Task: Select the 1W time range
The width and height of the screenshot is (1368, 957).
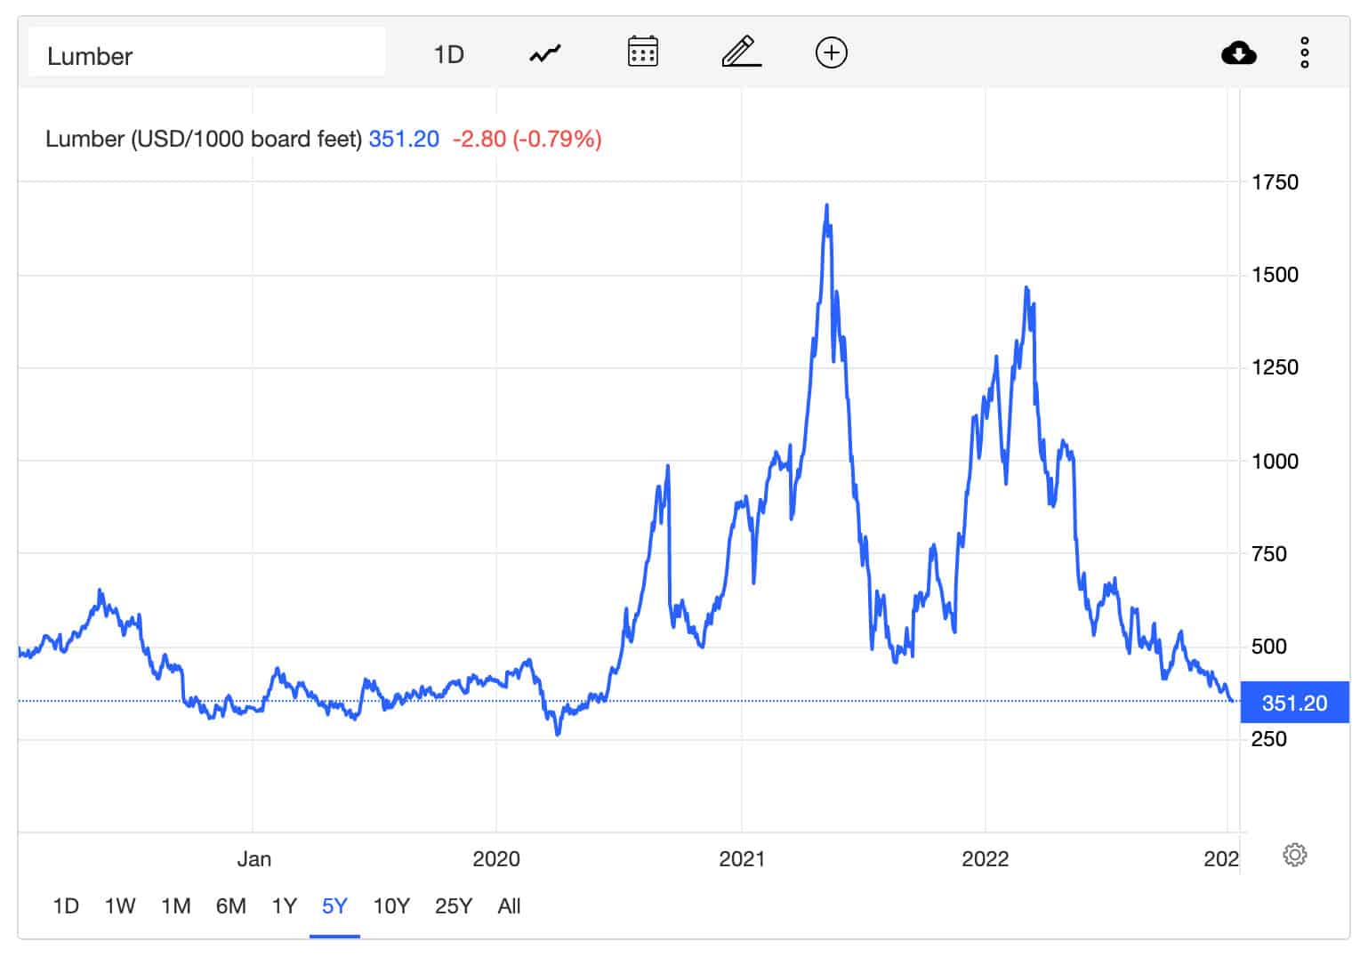Action: click(120, 906)
